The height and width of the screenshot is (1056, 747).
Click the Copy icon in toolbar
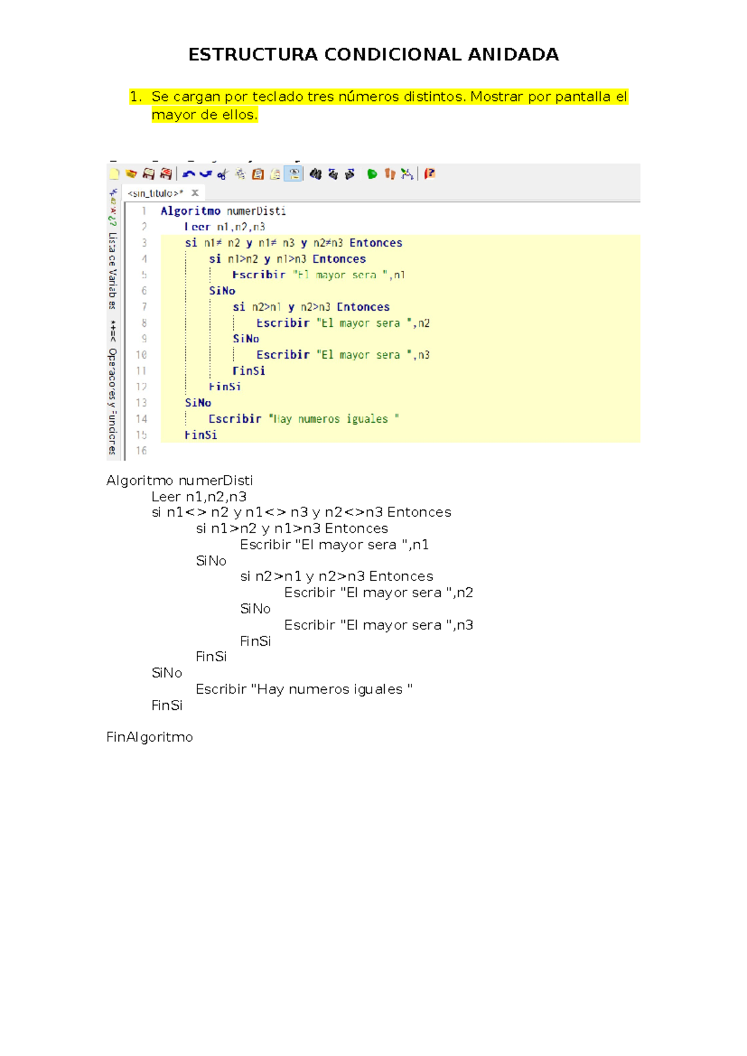[240, 174]
